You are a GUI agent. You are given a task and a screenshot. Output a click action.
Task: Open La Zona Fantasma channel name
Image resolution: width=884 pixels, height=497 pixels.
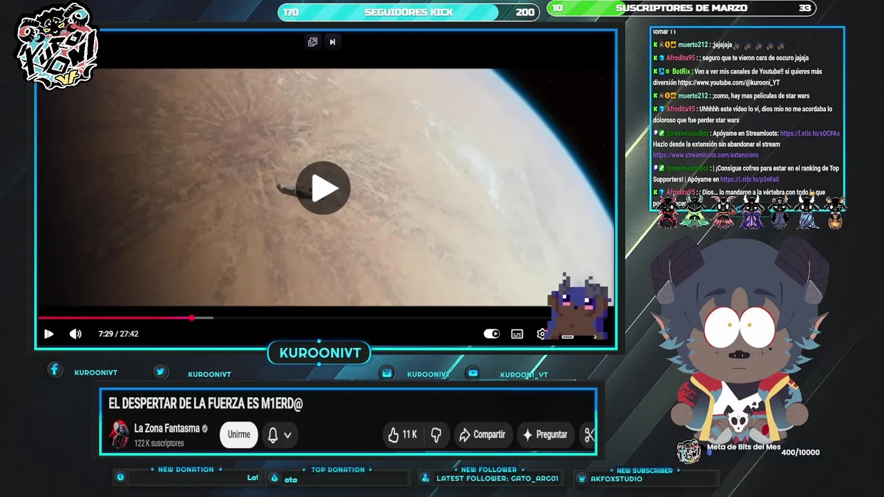(166, 429)
